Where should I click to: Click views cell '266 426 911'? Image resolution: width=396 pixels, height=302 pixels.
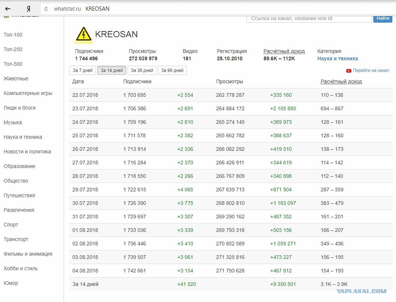(230, 163)
